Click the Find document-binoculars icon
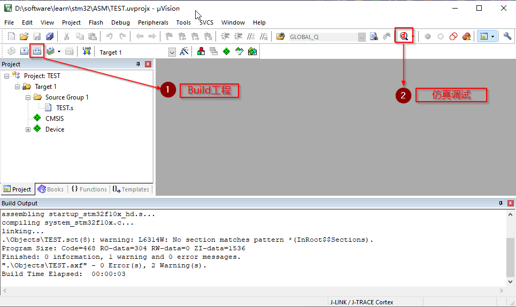Screen dimensions: 516x307 374,36
